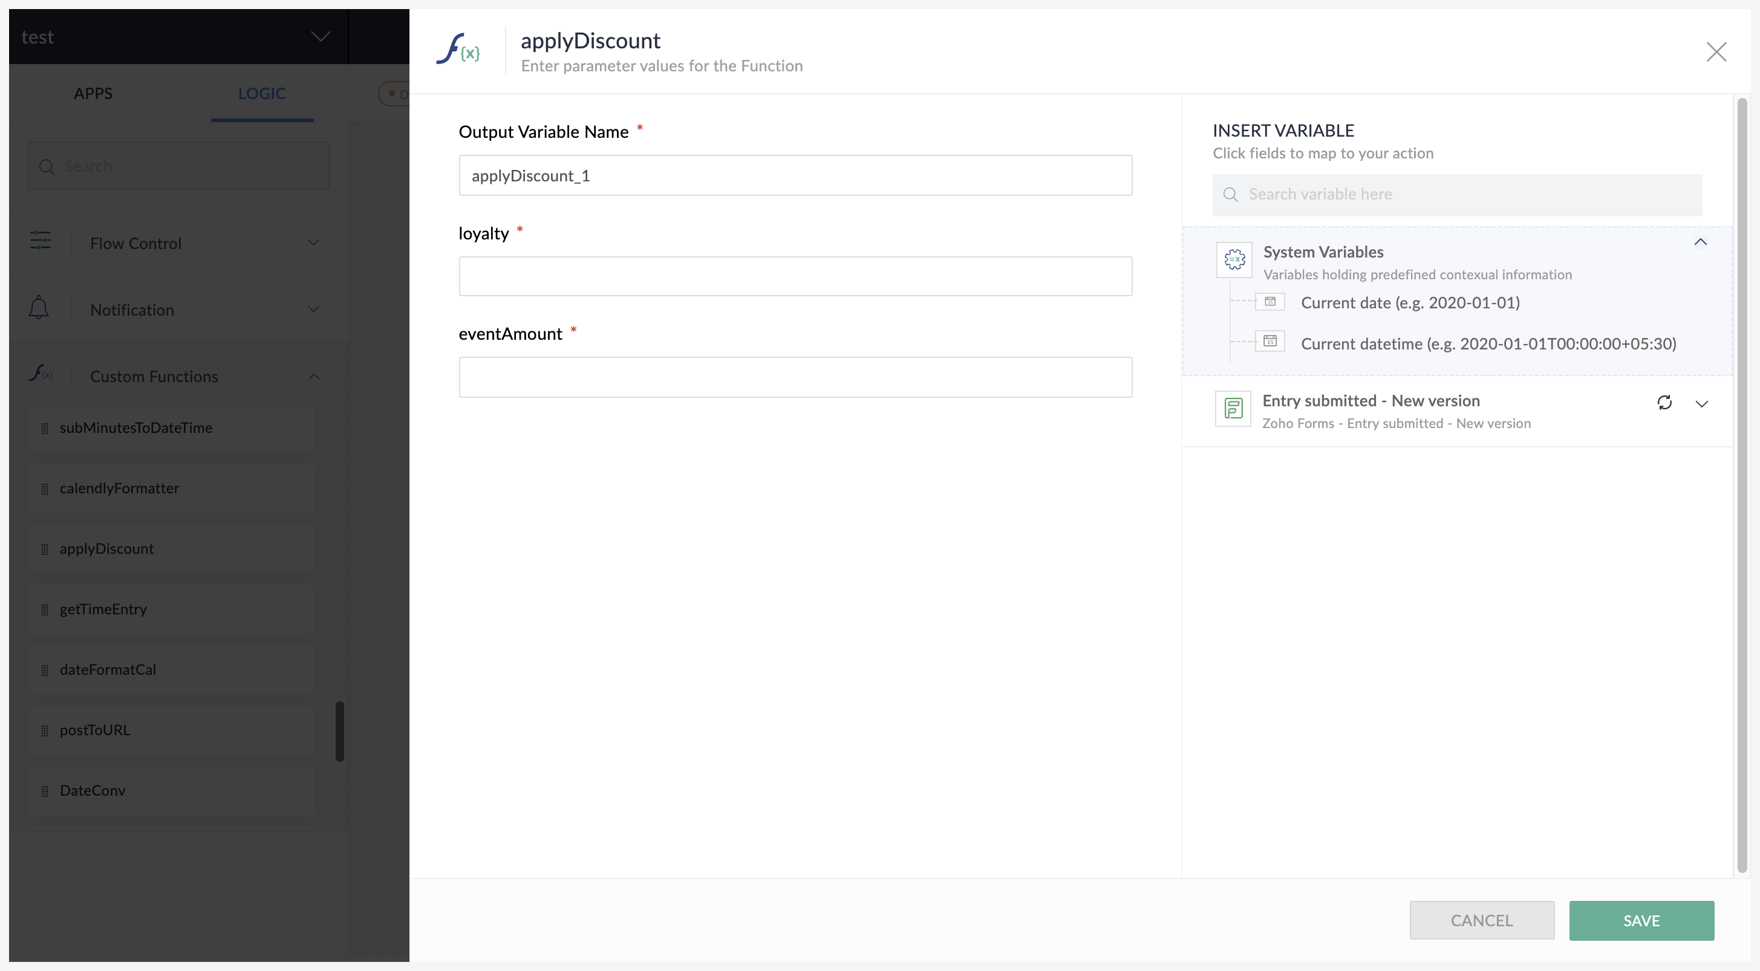The image size is (1760, 971).
Task: Switch to the APPS tab
Action: [x=93, y=94]
